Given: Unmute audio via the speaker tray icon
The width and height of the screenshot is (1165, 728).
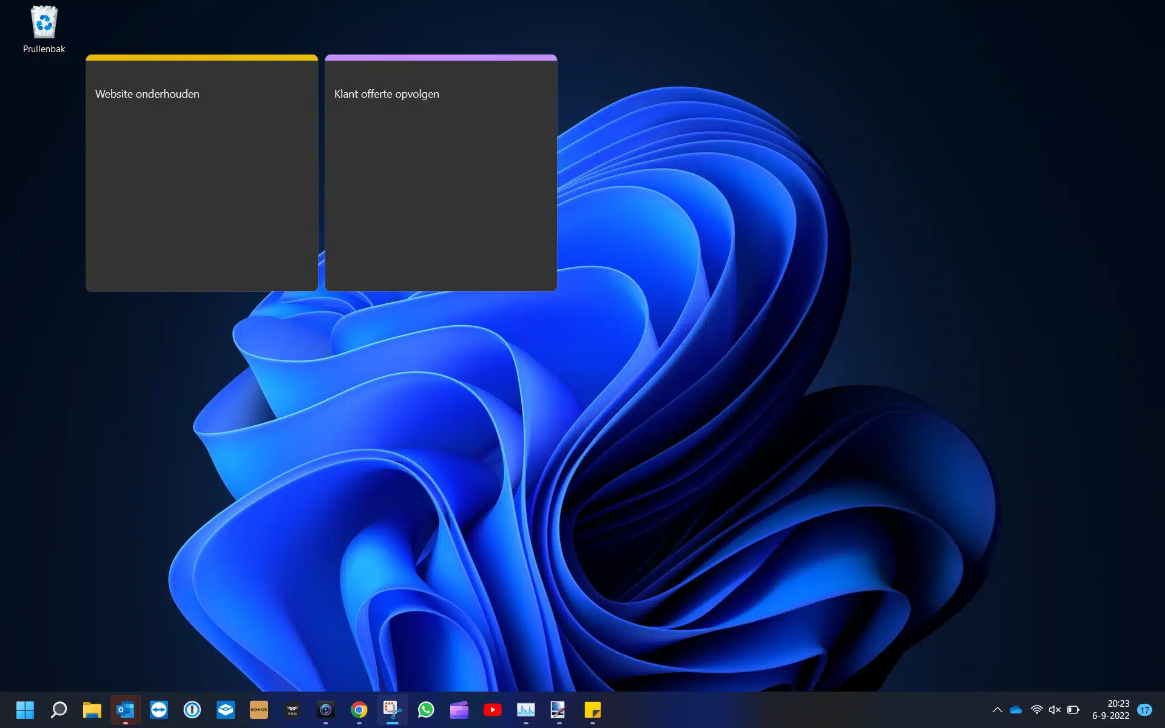Looking at the screenshot, I should (1055, 710).
